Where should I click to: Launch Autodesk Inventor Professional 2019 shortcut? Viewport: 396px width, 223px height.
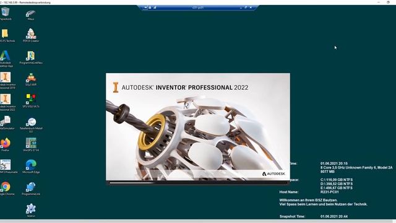click(x=6, y=77)
